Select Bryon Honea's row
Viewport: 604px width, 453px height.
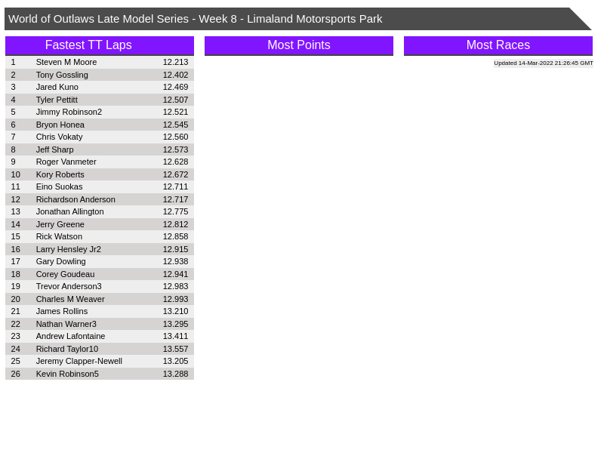60,125
